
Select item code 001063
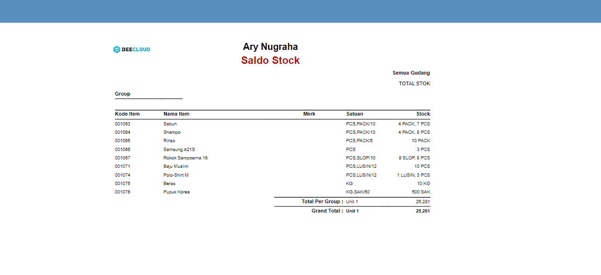pyautogui.click(x=123, y=124)
